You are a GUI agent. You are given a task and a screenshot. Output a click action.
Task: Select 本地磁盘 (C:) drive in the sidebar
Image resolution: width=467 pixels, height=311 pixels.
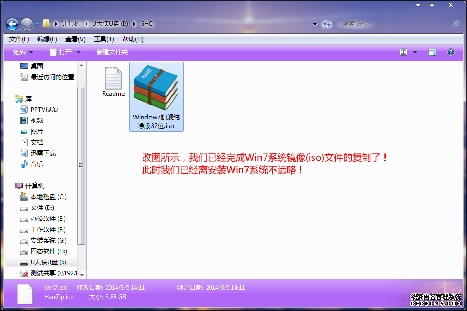coord(49,196)
